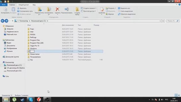Screen dimensions: 181x102
Task: Open Домашняя группа in sidebar
Action: click(12, 57)
